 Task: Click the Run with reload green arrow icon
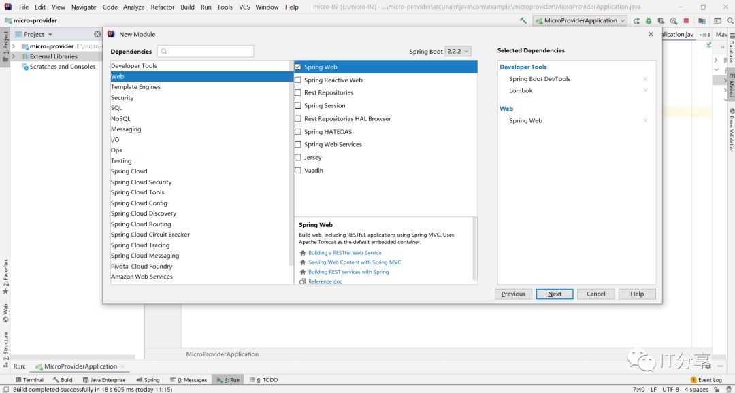(x=636, y=20)
